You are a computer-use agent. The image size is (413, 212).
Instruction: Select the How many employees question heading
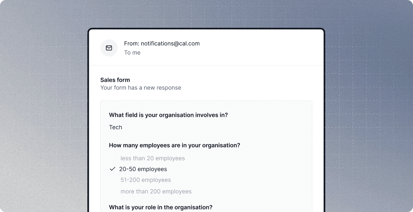[175, 145]
